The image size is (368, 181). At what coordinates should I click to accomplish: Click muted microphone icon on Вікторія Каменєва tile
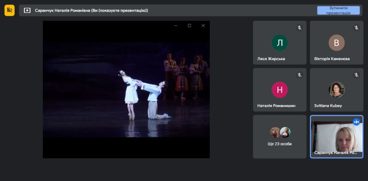coord(356,28)
